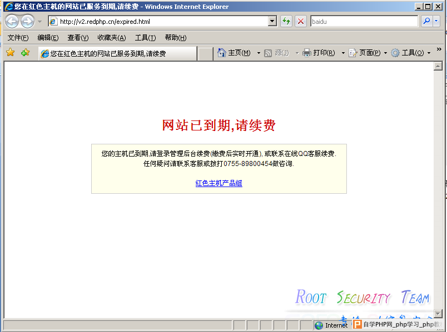447x332 pixels.
Task: Expand the feeds 源 dropdown arrow
Action: point(297,53)
